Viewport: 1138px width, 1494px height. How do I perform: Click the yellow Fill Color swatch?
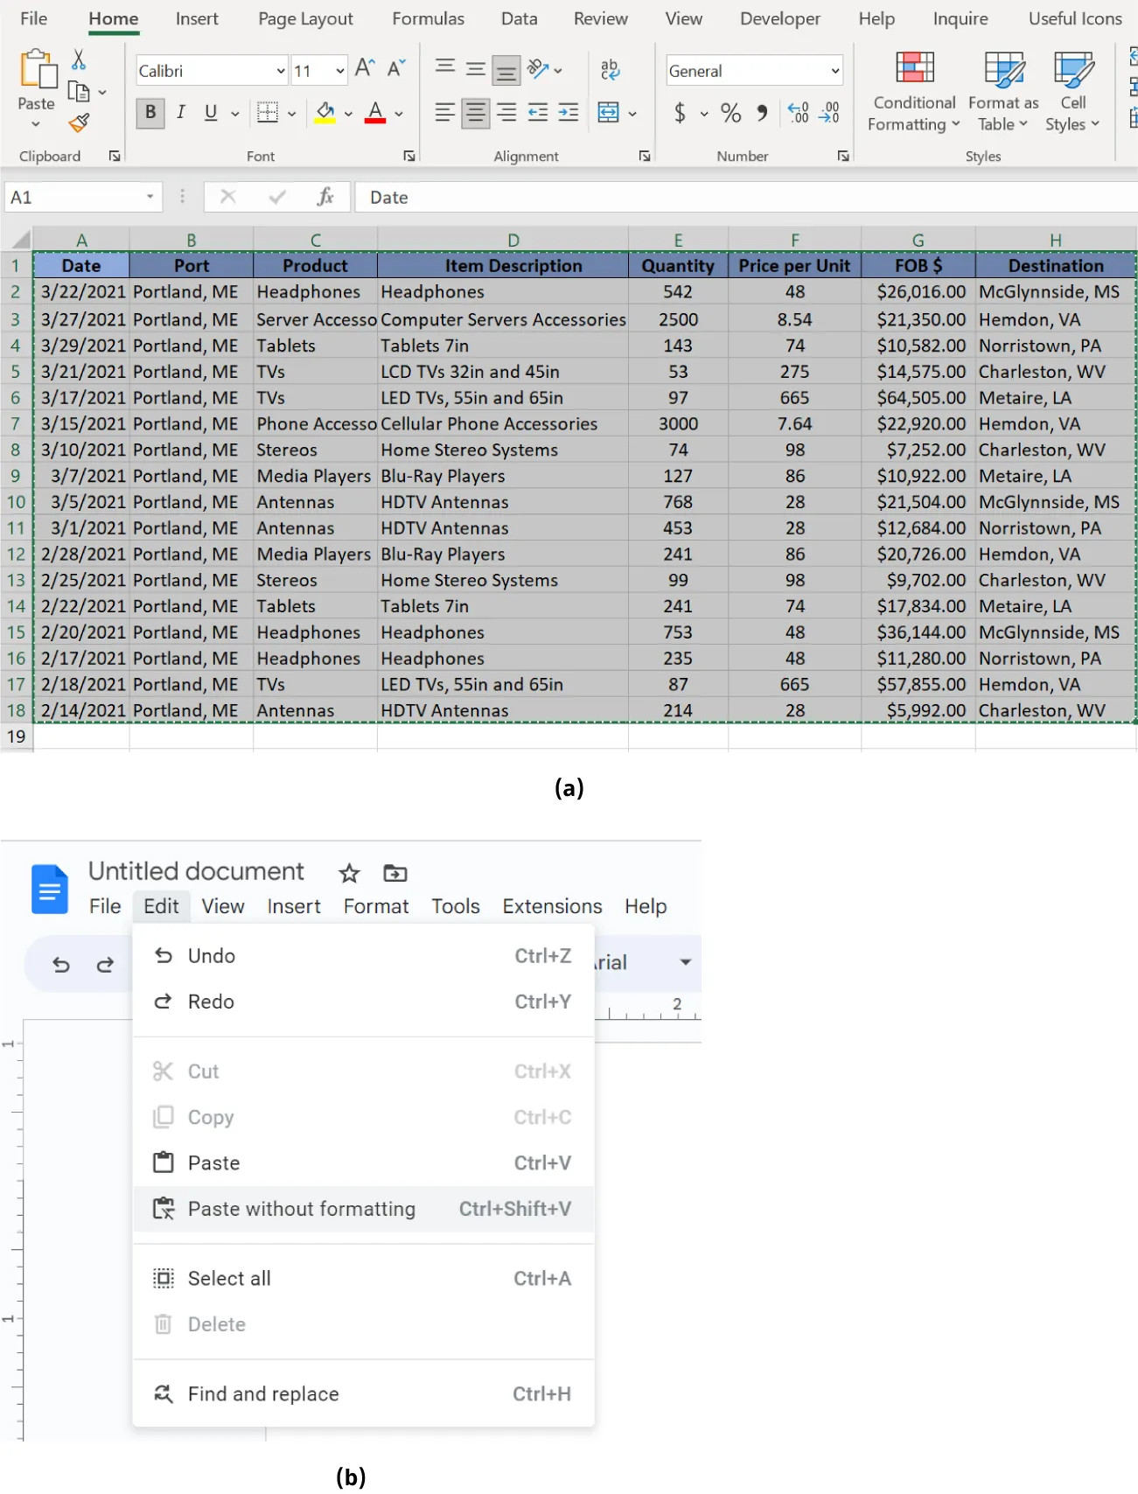point(325,113)
